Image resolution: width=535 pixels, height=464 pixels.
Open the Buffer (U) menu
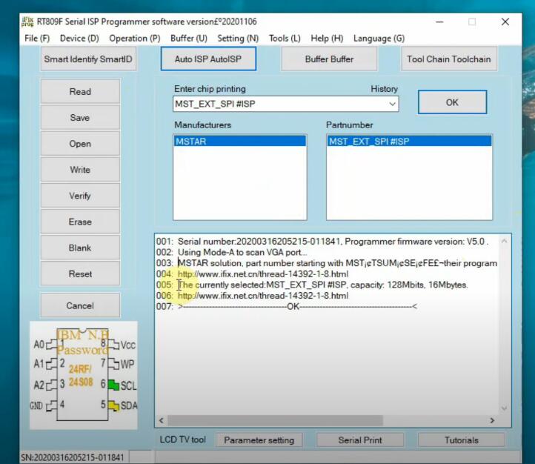[x=189, y=39]
